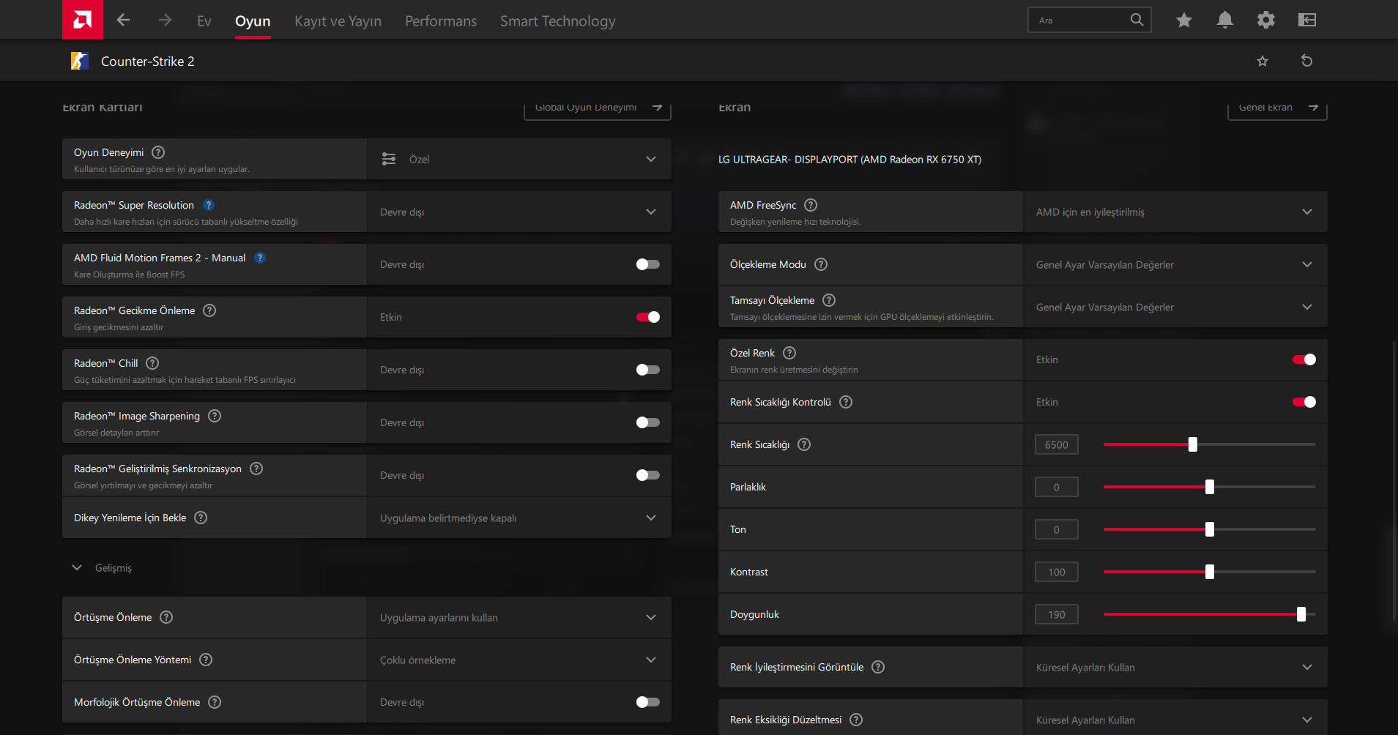Open settings gear icon
Screen dimensions: 1398x735
tap(1265, 20)
